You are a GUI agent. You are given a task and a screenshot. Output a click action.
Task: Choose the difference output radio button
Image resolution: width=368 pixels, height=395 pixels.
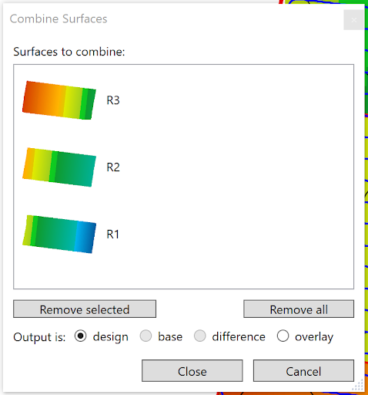(x=200, y=336)
